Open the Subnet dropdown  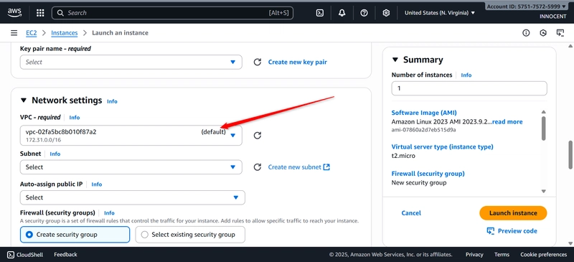(x=131, y=167)
